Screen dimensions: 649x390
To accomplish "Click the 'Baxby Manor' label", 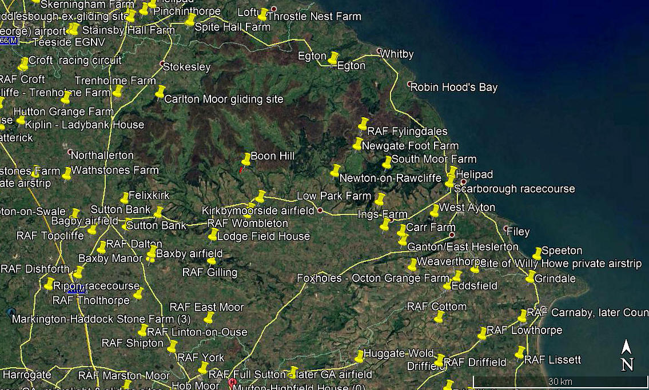I will click(x=110, y=258).
